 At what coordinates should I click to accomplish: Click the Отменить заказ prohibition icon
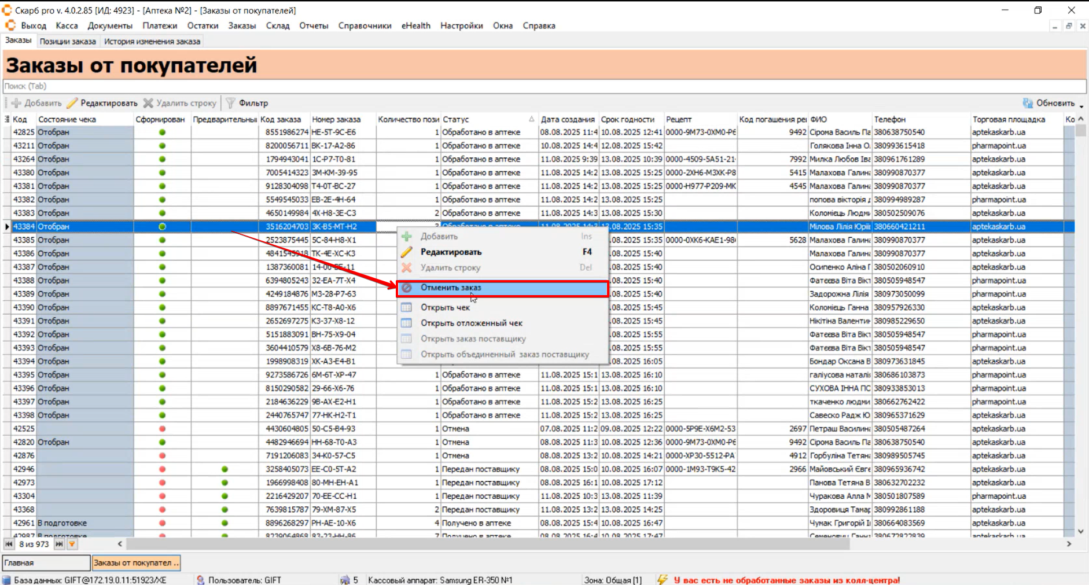pos(407,288)
